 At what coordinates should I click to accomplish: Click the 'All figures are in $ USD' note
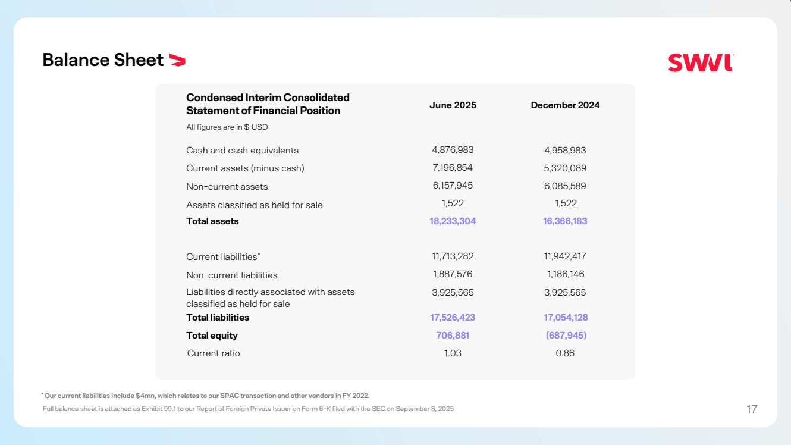(227, 127)
